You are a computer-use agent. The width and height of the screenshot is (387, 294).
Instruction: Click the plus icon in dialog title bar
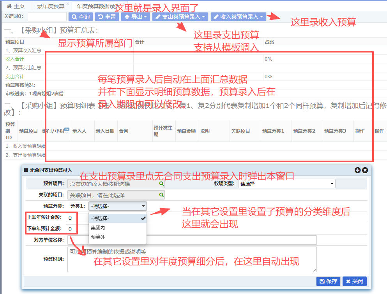click(357, 170)
